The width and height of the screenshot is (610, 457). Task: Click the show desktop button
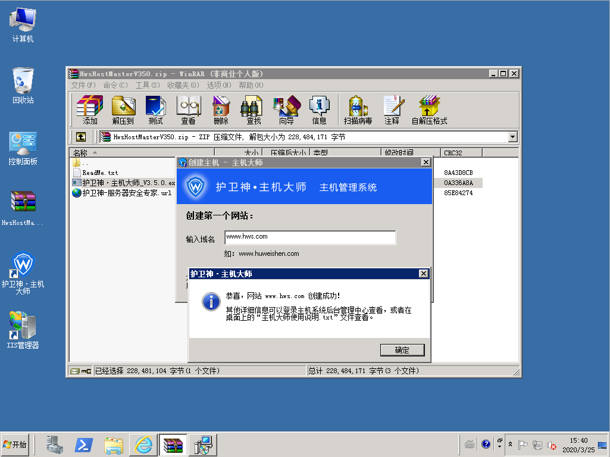tap(603, 445)
